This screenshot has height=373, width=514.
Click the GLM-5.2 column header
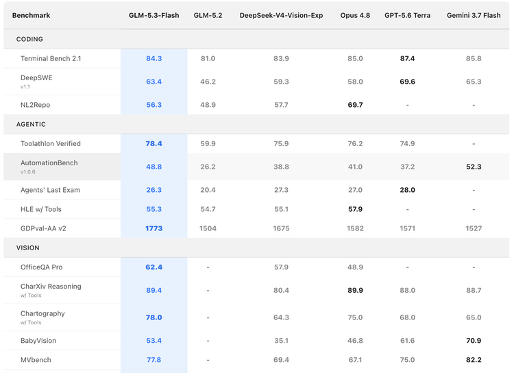pyautogui.click(x=208, y=15)
